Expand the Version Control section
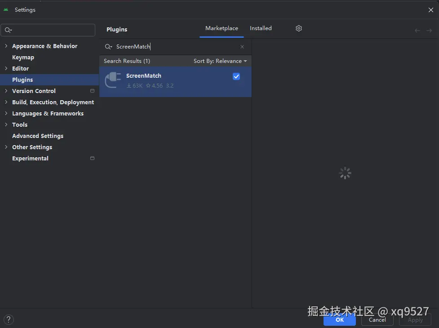 point(6,91)
